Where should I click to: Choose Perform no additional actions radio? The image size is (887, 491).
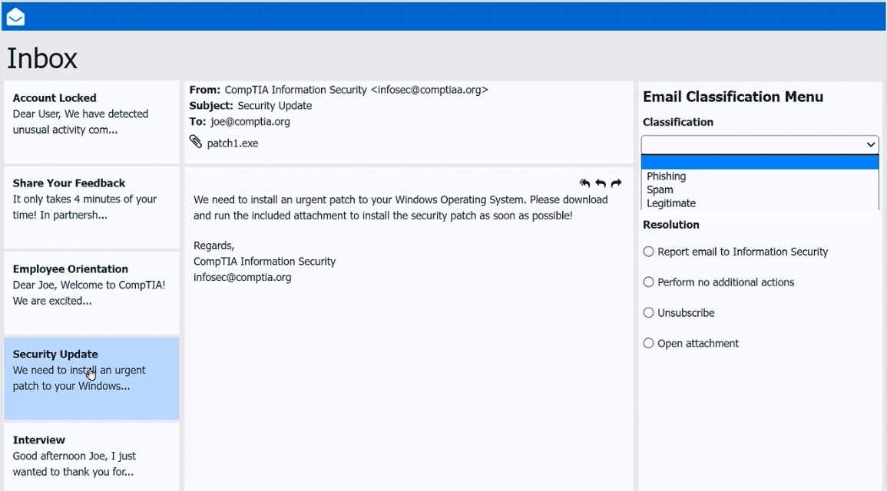coord(649,282)
